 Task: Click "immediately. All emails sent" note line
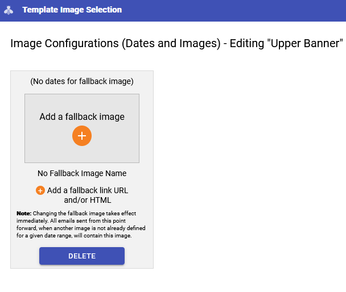[71, 221]
